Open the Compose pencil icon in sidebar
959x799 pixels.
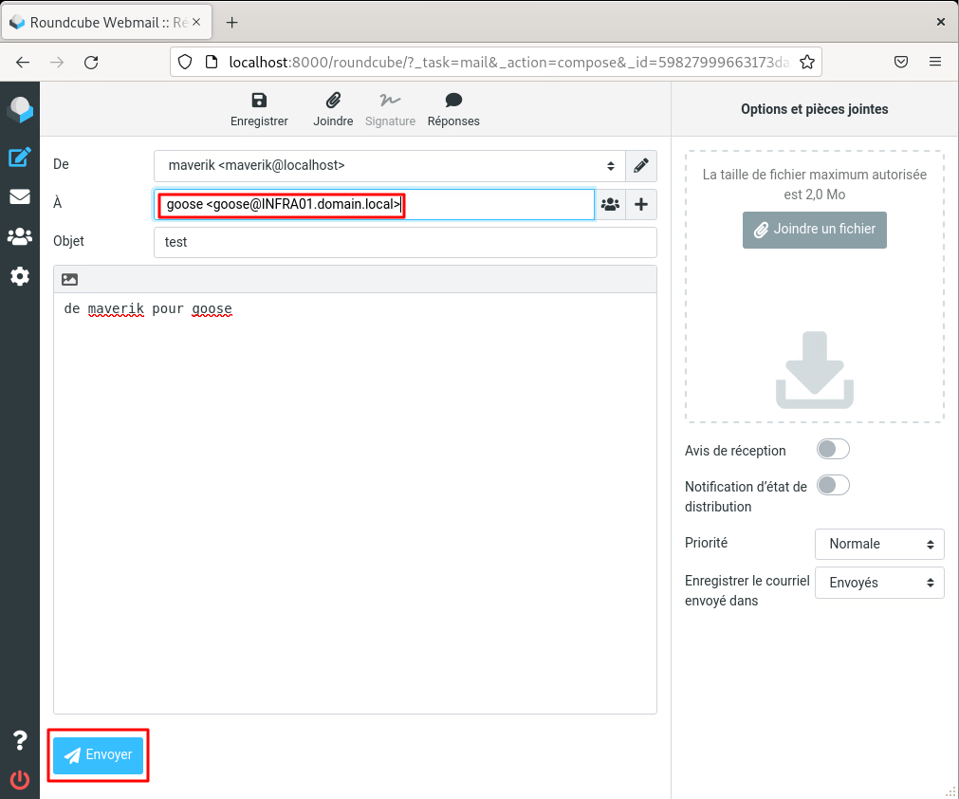click(x=20, y=158)
